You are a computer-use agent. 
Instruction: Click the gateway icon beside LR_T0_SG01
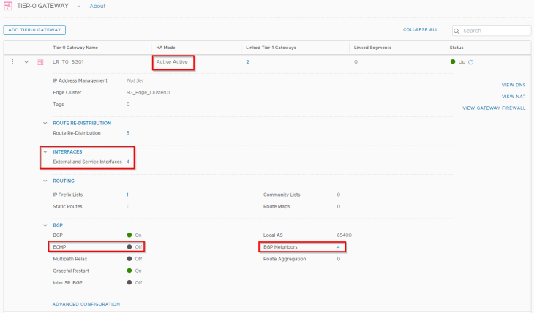[x=41, y=62]
